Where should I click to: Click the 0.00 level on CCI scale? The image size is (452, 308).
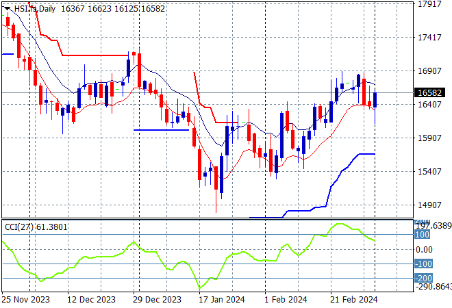425,250
